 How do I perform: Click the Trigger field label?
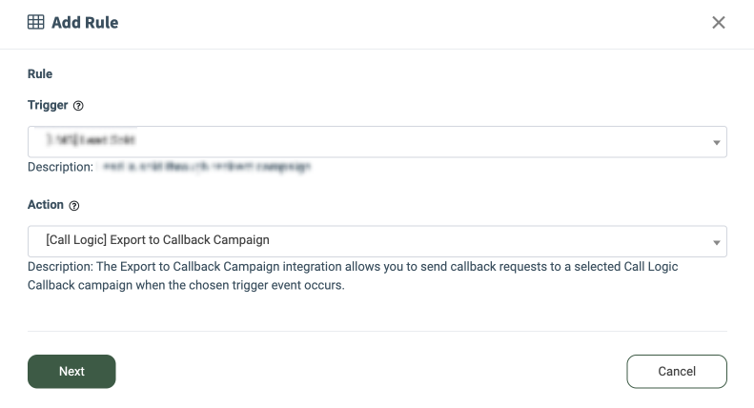[47, 105]
